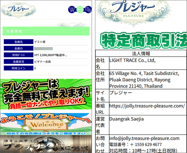The image size is (187, 153).
Task: Click the 会員ID label
Action: [18, 48]
